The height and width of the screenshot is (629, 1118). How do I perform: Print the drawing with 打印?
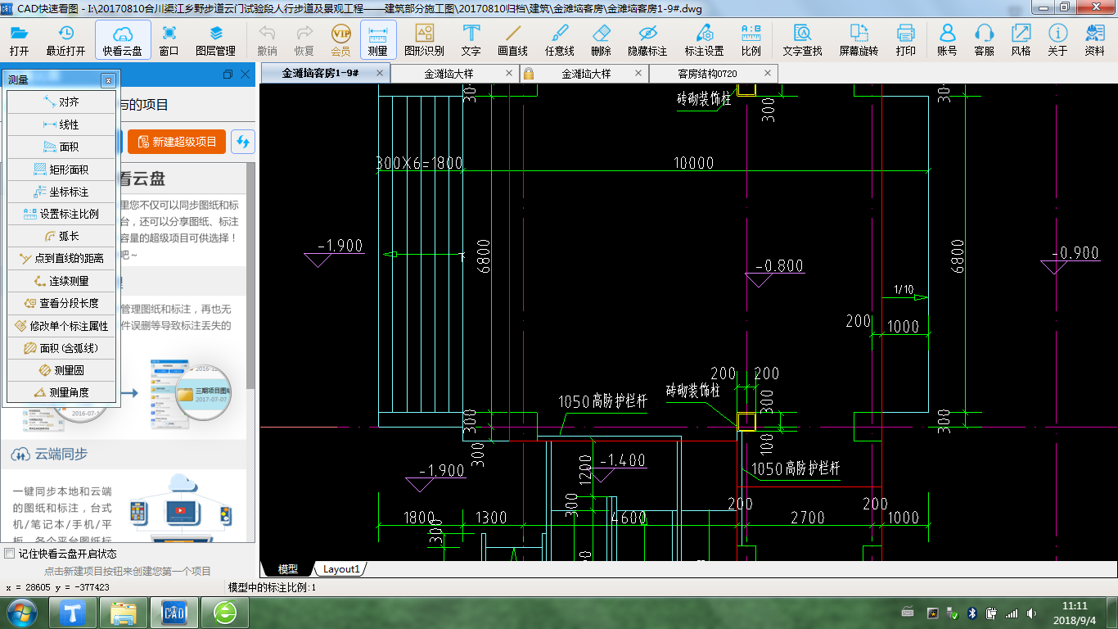pyautogui.click(x=905, y=40)
